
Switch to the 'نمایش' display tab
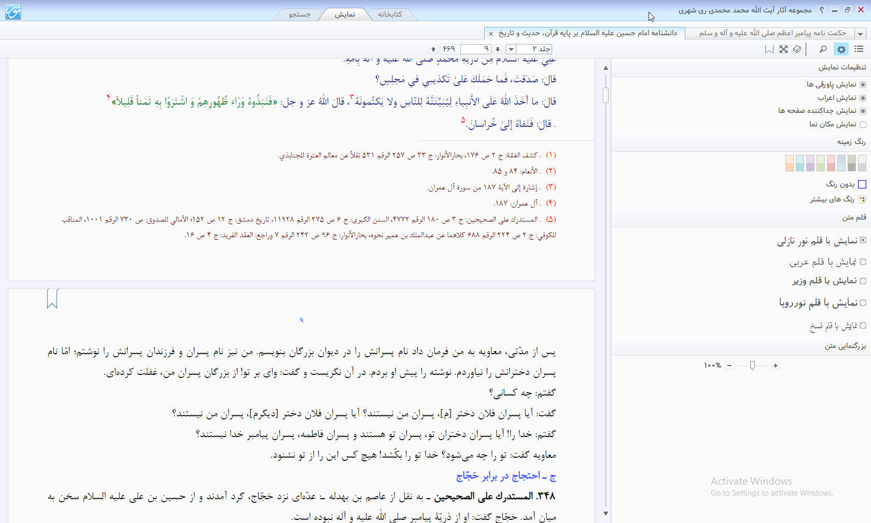[x=345, y=14]
